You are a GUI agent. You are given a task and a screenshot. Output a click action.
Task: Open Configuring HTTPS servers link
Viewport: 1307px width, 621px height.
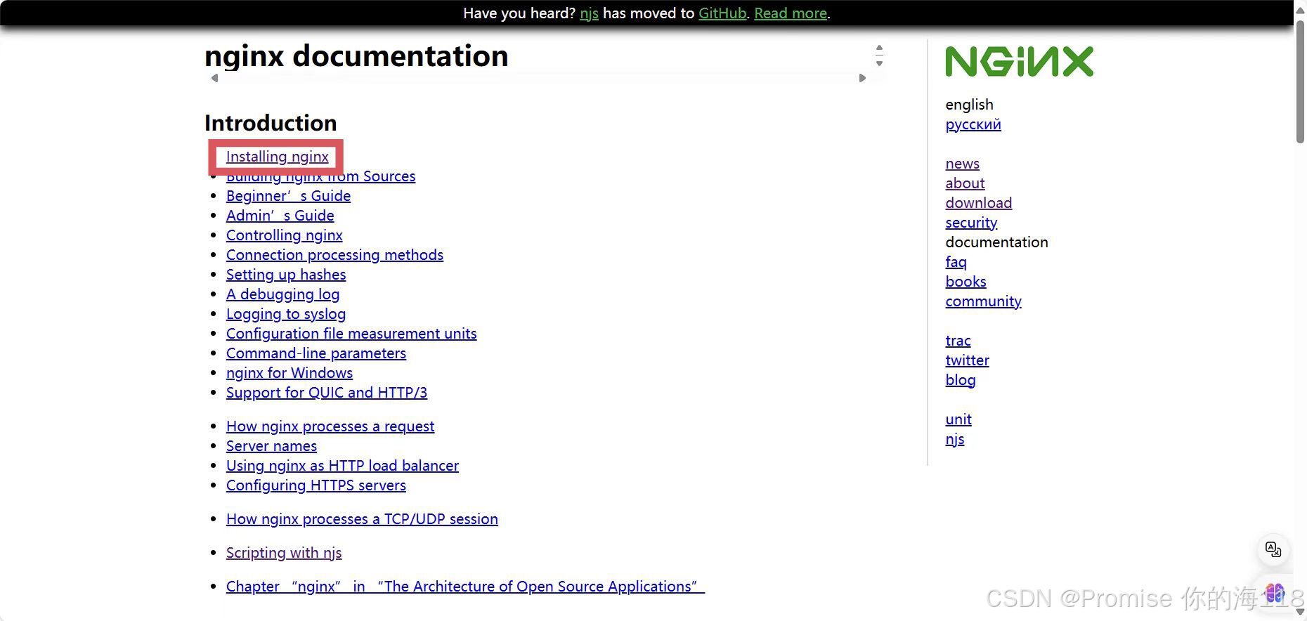tap(316, 485)
